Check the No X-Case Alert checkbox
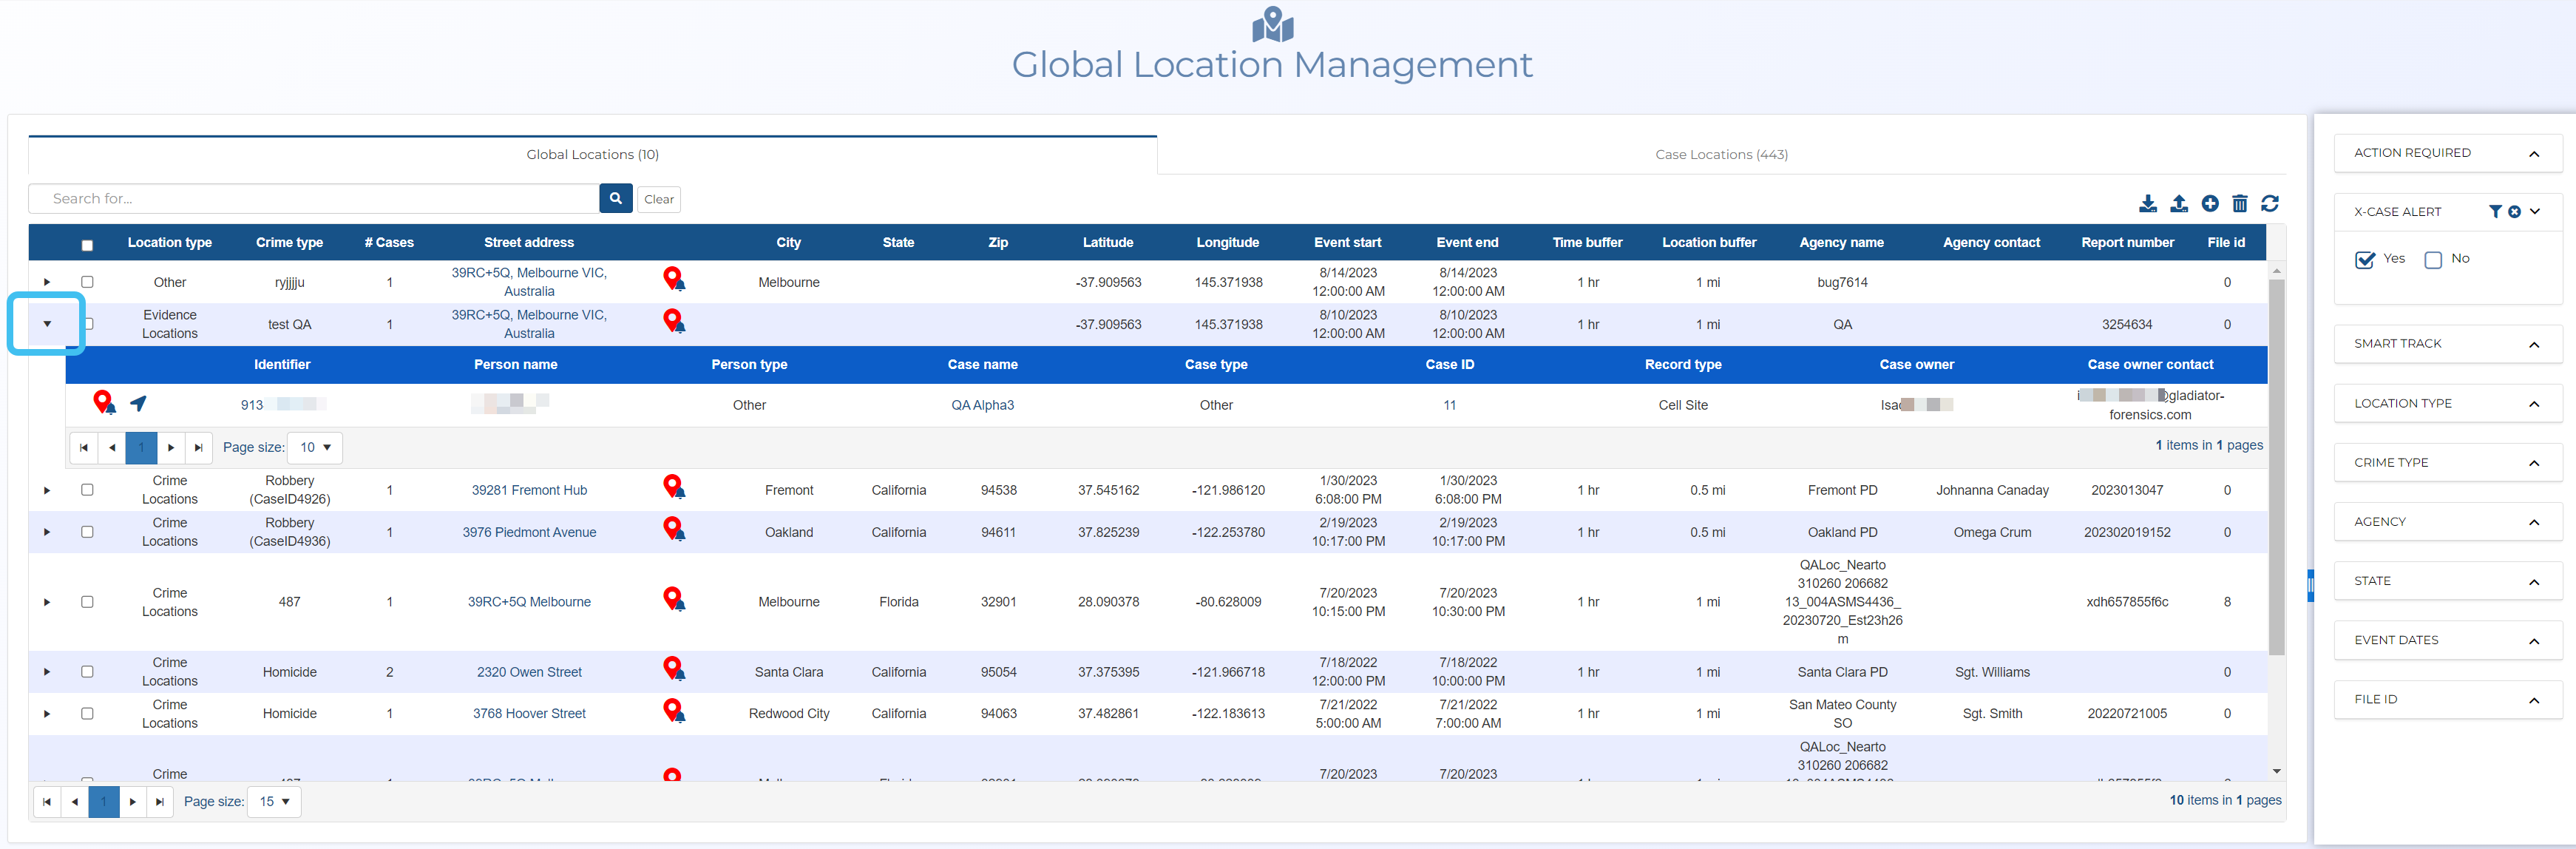Screen dimensions: 2576x849 click(2433, 260)
